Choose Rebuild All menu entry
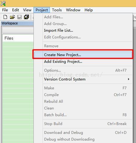The height and width of the screenshot is (143, 136). coord(83,102)
